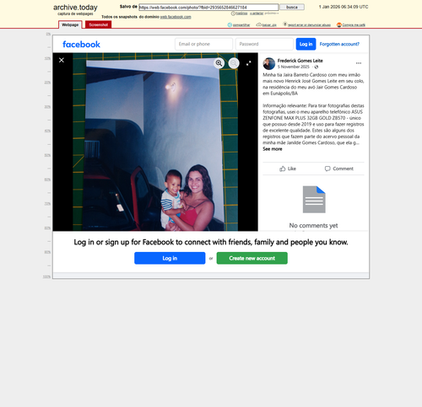Open the post options three-dot menu
The image size is (422, 407).
pyautogui.click(x=359, y=63)
